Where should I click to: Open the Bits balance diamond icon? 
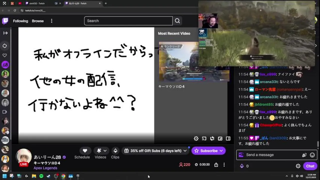point(242,166)
